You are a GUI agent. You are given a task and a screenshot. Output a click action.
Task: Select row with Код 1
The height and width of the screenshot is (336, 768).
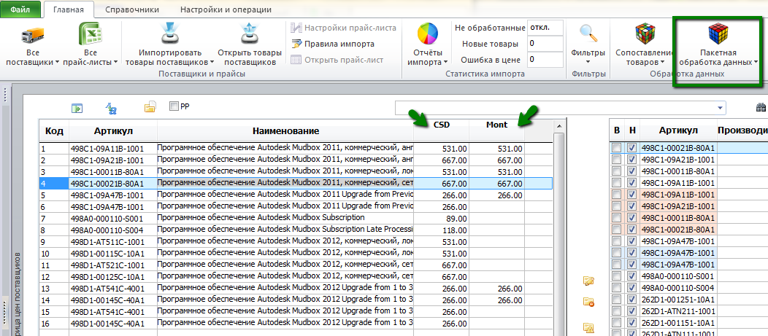tap(296, 148)
